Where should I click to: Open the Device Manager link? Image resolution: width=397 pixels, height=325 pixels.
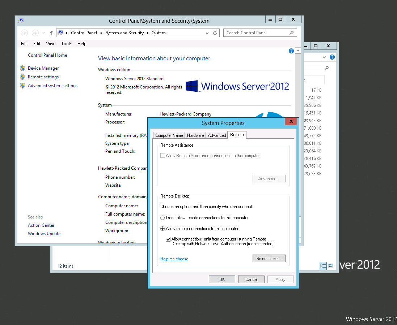point(43,68)
